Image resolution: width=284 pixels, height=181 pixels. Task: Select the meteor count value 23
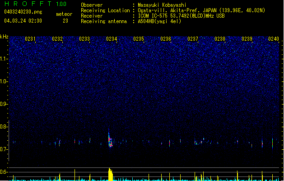click(65, 21)
